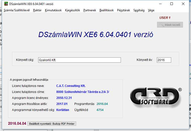Click the Beállított nyomtató: Bullzip PDF Printer button
191x131 pixels.
click(x=52, y=124)
